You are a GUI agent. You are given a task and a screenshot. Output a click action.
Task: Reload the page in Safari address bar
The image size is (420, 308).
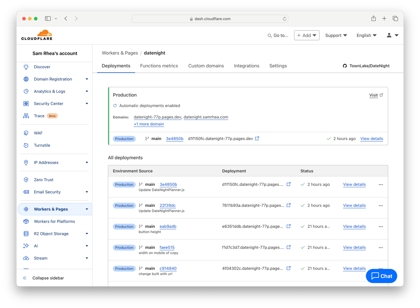pyautogui.click(x=284, y=19)
